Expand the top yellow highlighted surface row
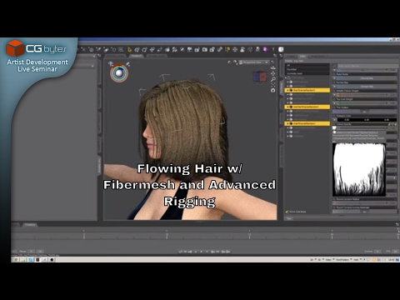 pos(287,90)
